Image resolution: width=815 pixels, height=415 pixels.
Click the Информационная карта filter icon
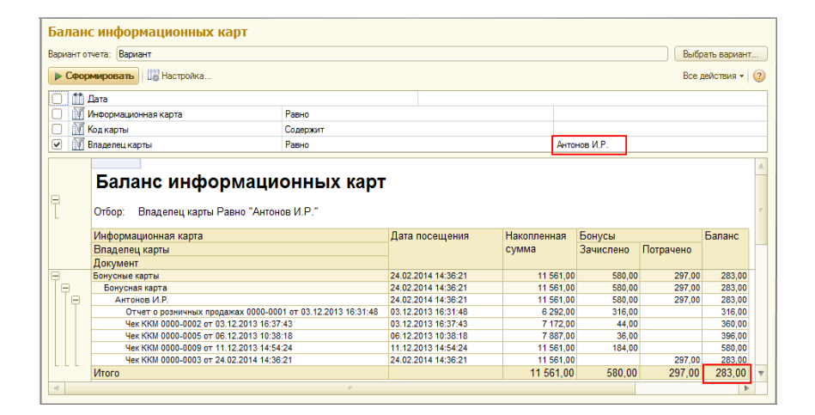[78, 113]
